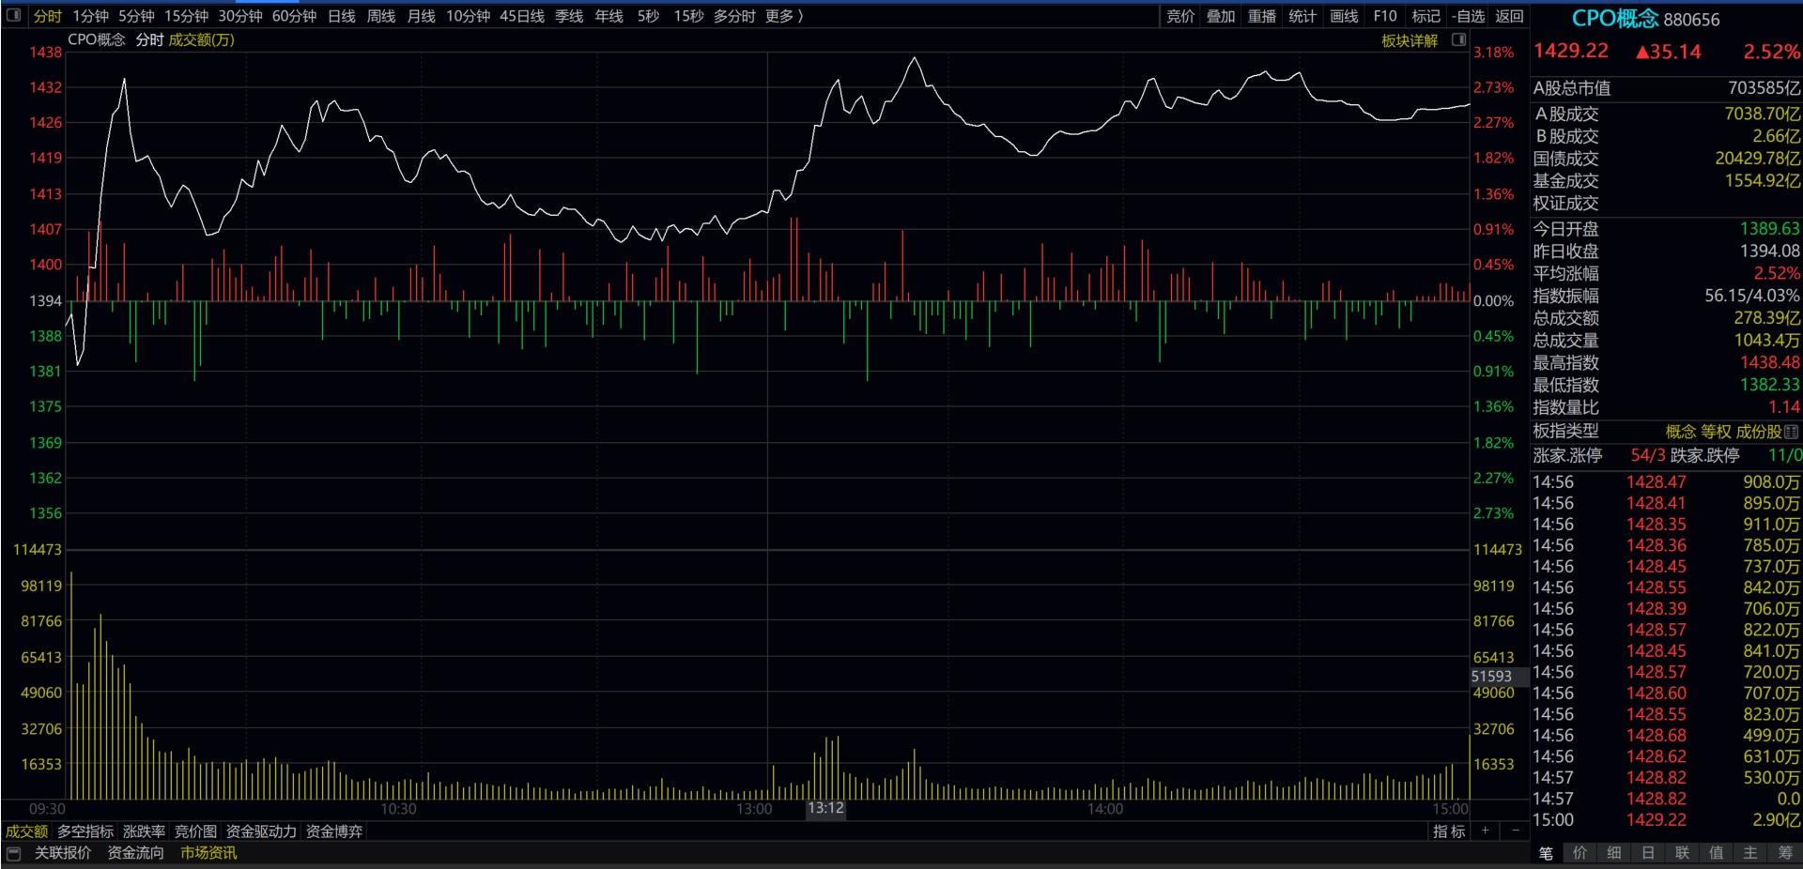Switch to 5分钟 period
This screenshot has height=869, width=1803.
pos(136,16)
